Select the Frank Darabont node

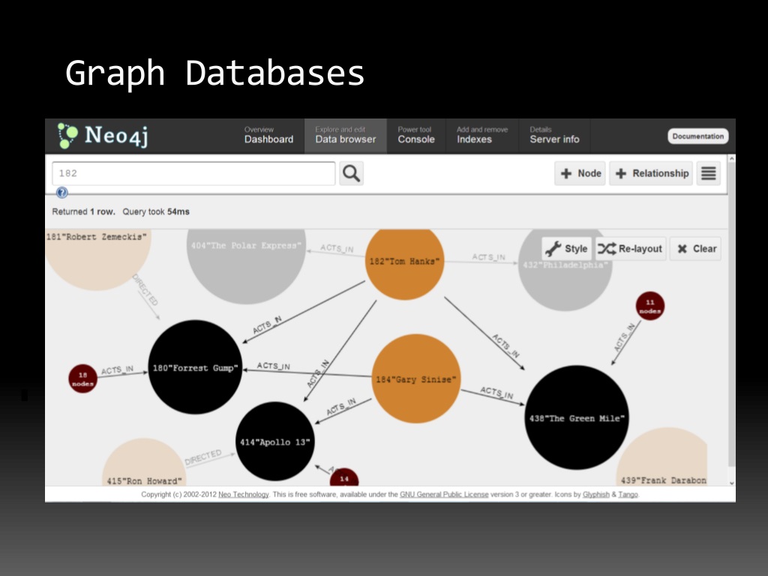[662, 458]
